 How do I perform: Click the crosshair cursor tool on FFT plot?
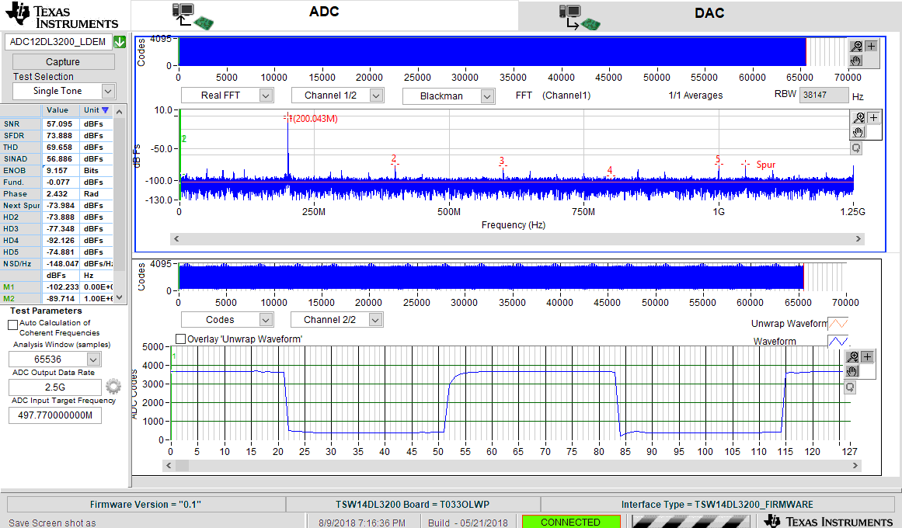(873, 118)
